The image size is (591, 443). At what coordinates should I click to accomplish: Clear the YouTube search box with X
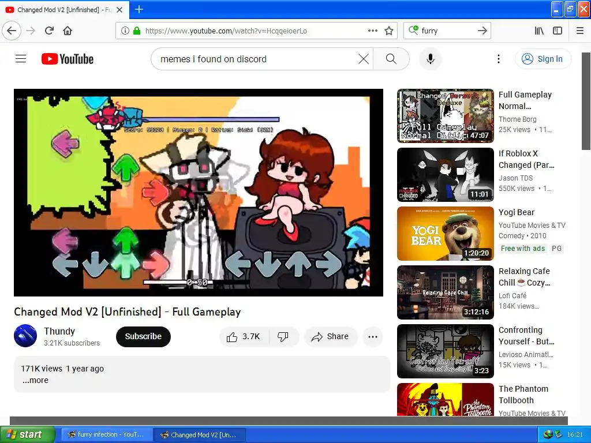[x=364, y=59]
